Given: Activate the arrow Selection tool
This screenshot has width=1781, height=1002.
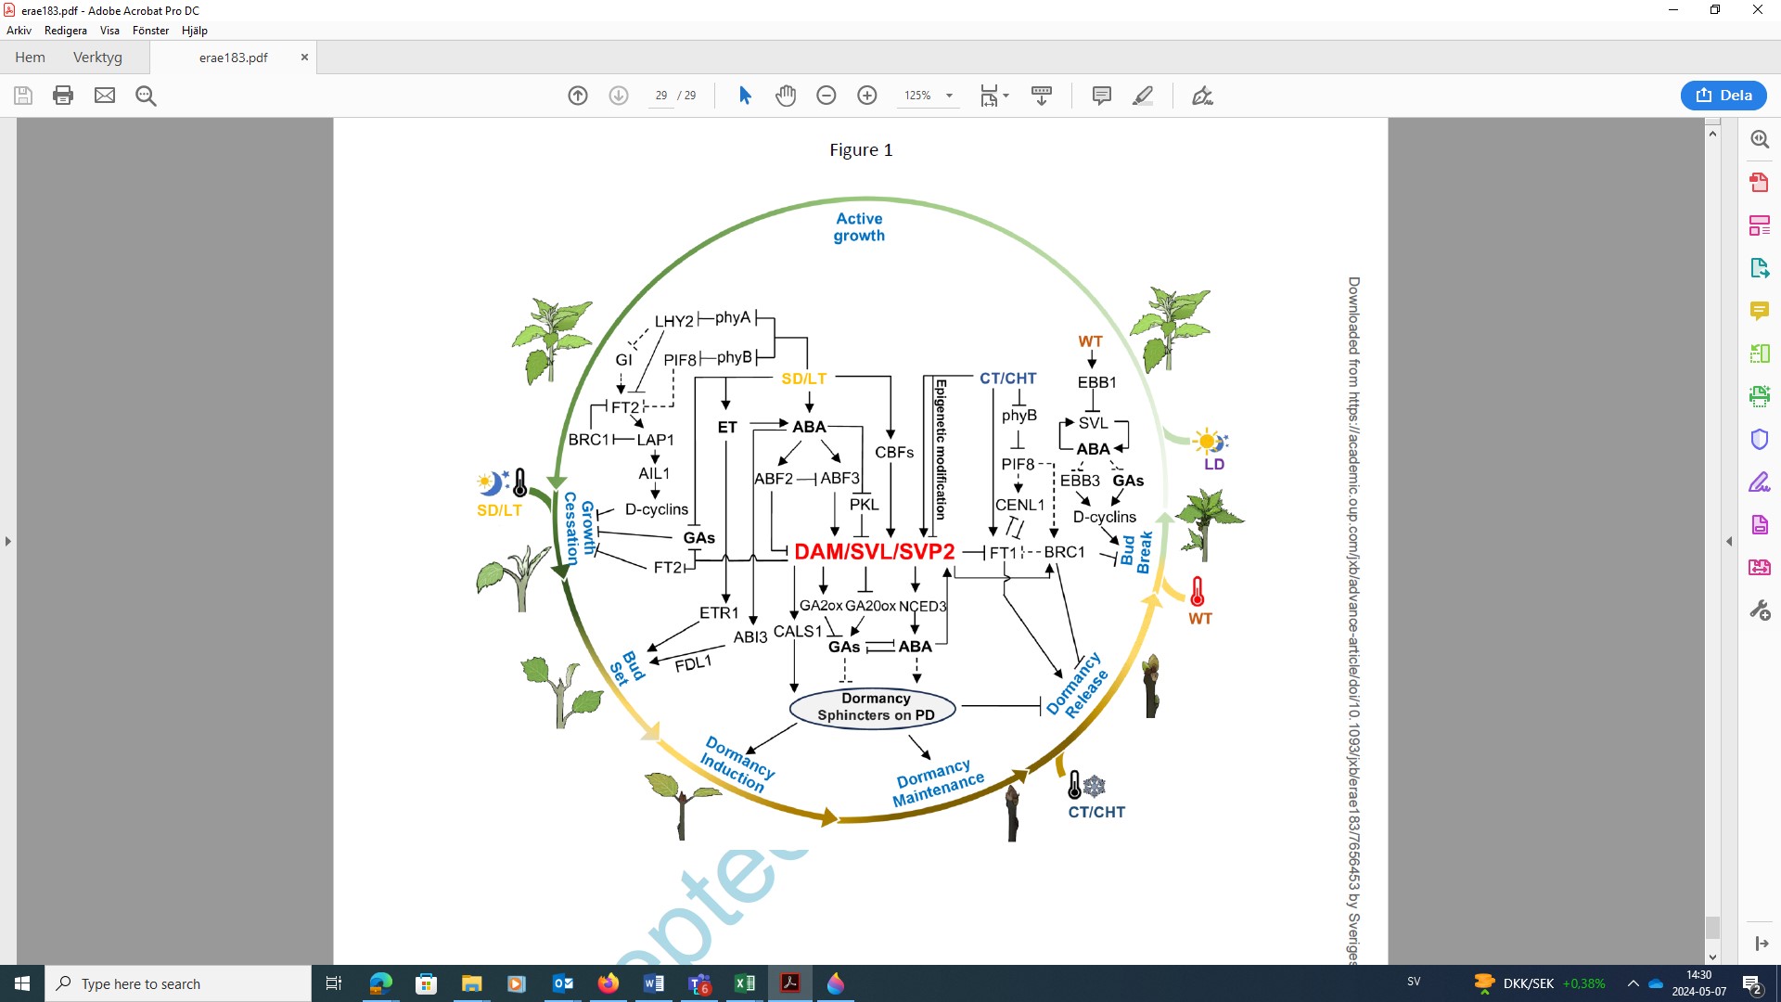Looking at the screenshot, I should tap(745, 96).
